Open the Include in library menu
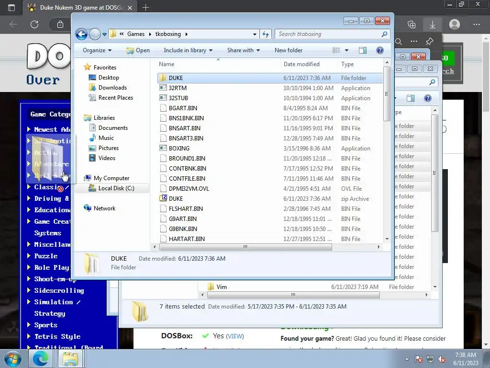 188,50
